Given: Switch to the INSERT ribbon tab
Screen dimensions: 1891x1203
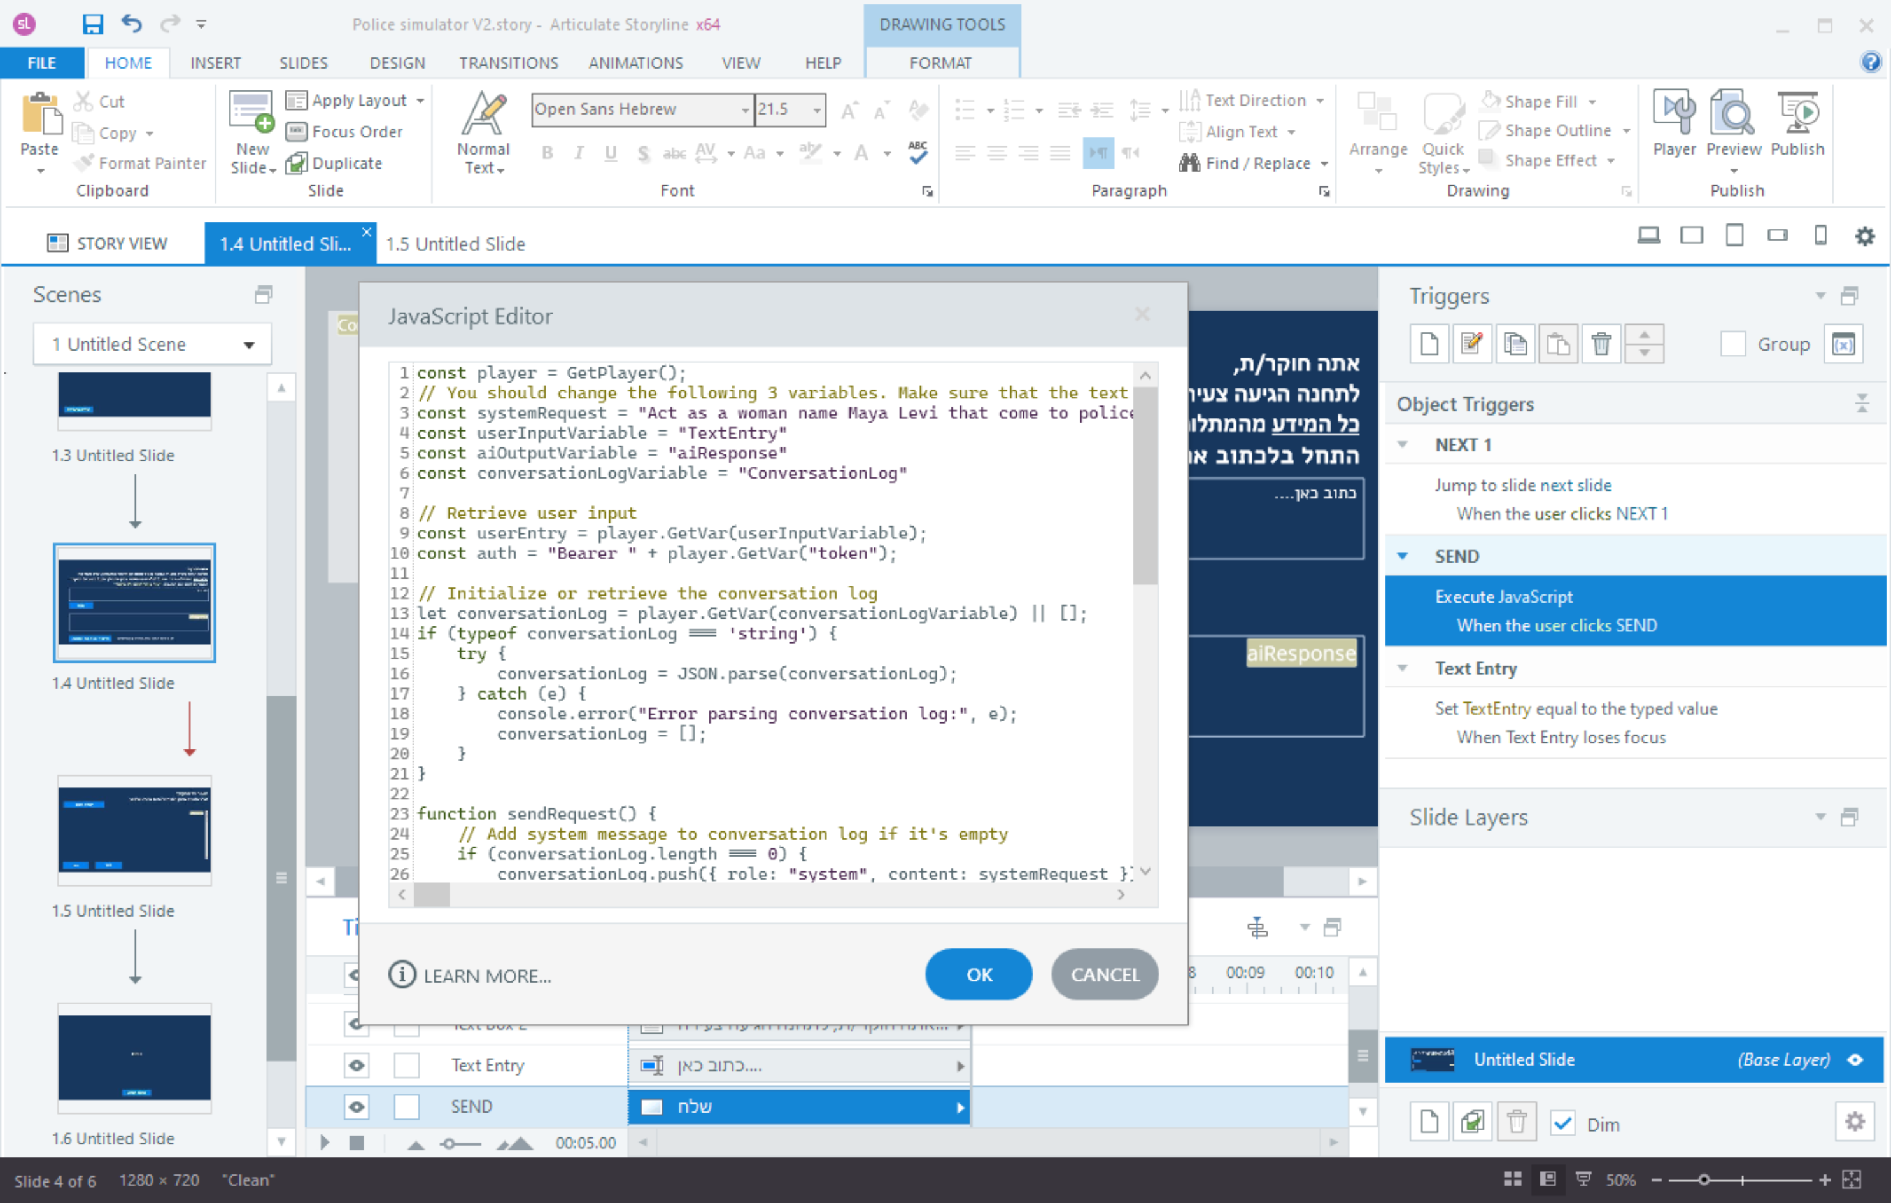Looking at the screenshot, I should click(215, 63).
